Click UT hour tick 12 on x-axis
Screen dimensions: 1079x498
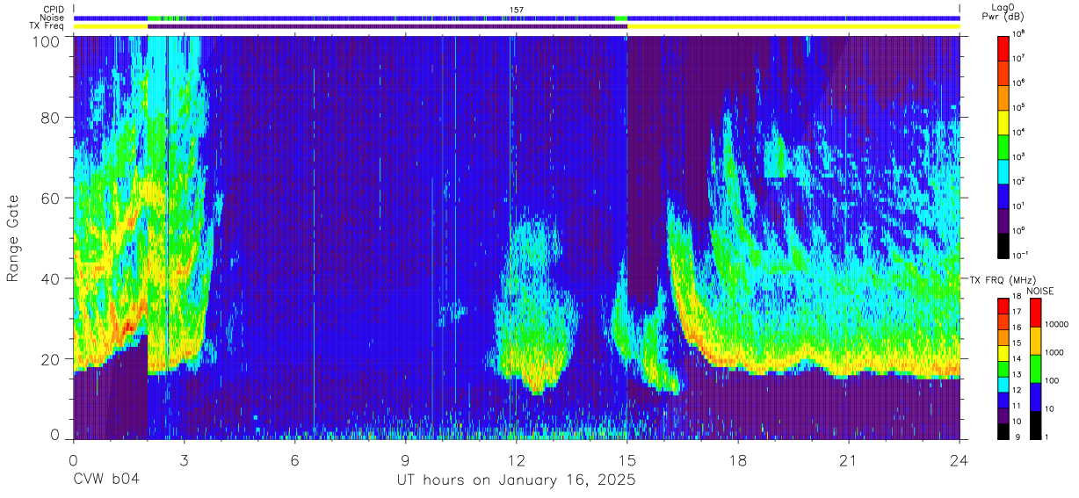pos(517,460)
